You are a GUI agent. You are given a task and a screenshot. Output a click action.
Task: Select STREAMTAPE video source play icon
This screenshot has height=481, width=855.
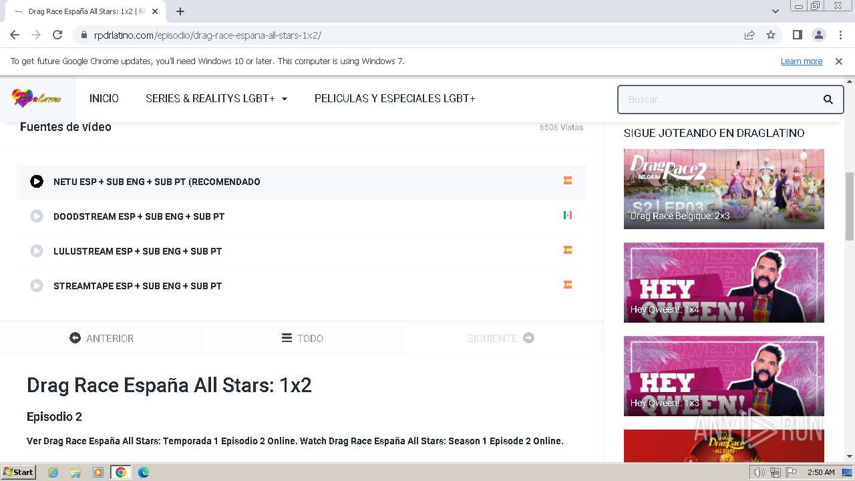pos(37,286)
